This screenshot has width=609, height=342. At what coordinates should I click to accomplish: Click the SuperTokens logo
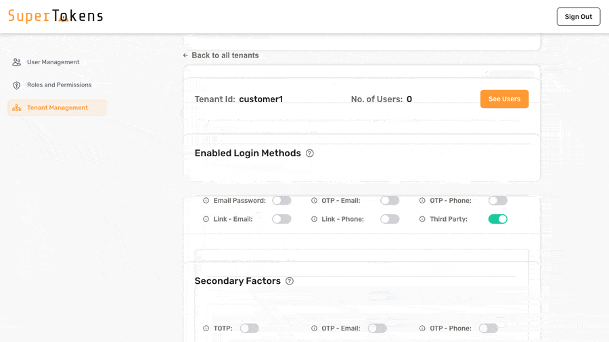point(55,16)
